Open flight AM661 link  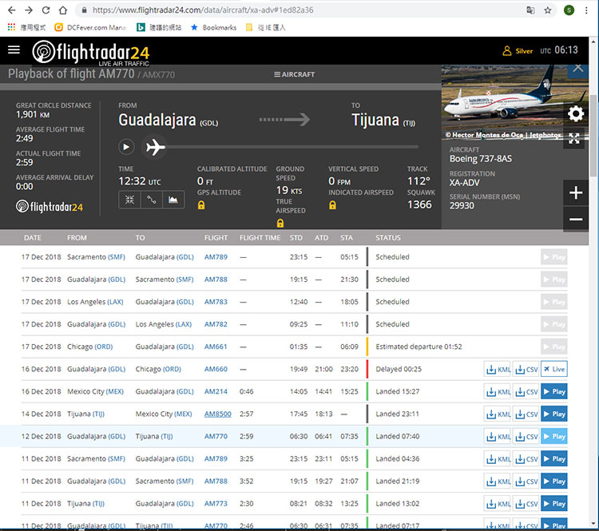pyautogui.click(x=216, y=347)
